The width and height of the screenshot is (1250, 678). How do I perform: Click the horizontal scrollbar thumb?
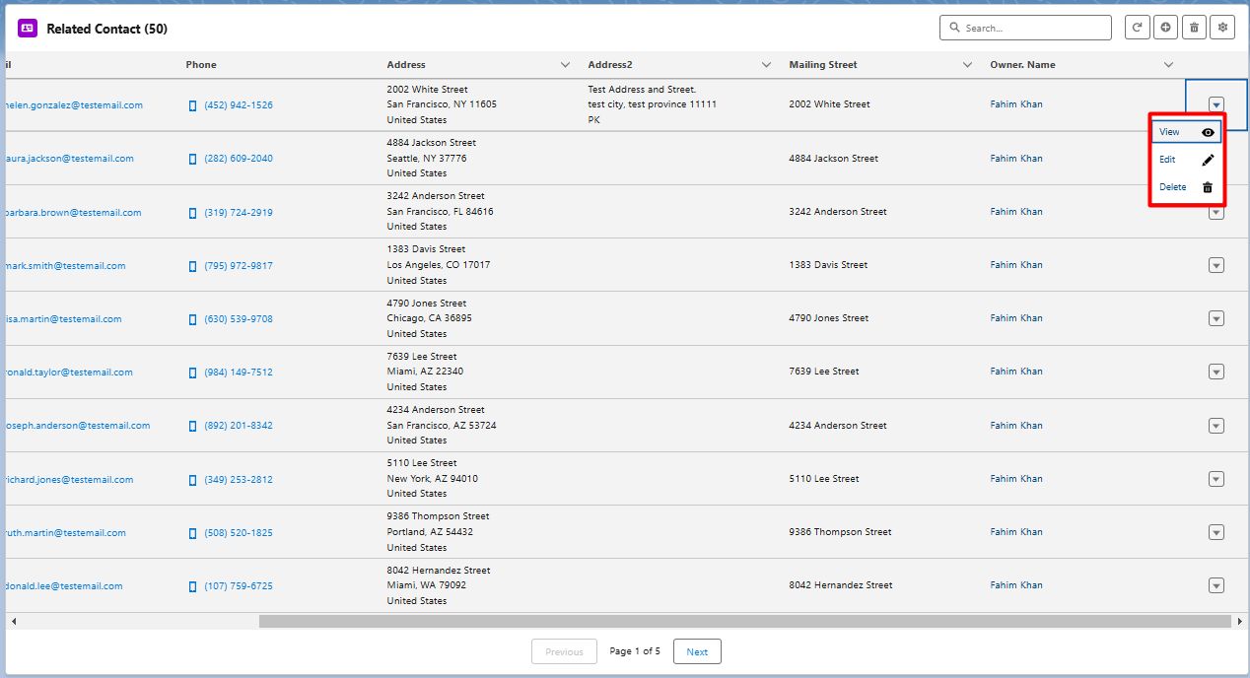click(x=745, y=622)
